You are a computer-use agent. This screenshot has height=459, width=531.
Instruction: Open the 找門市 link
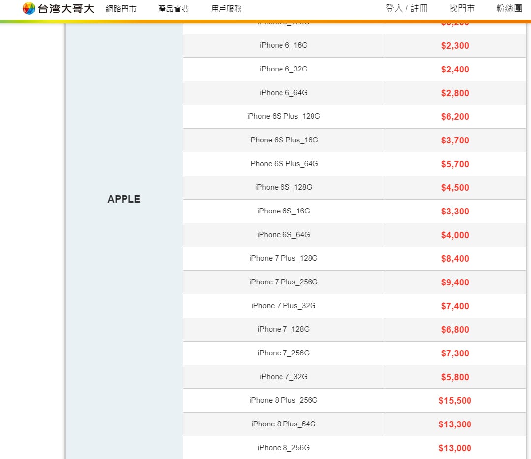pyautogui.click(x=462, y=8)
